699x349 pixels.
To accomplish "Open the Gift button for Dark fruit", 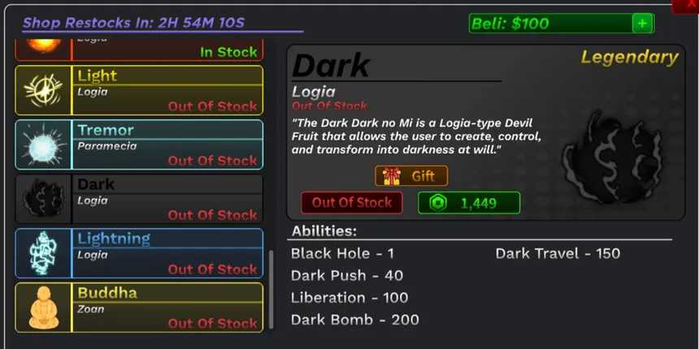I will click(x=411, y=176).
